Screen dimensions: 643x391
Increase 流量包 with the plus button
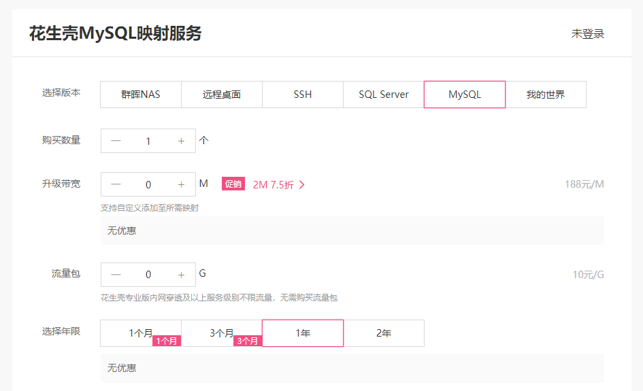coord(181,275)
